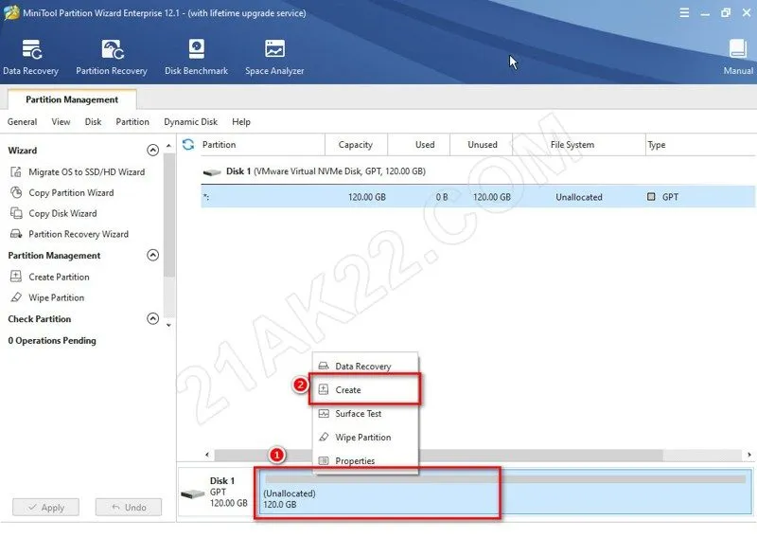
Task: Click Create Partition in the sidebar
Action: pos(59,277)
